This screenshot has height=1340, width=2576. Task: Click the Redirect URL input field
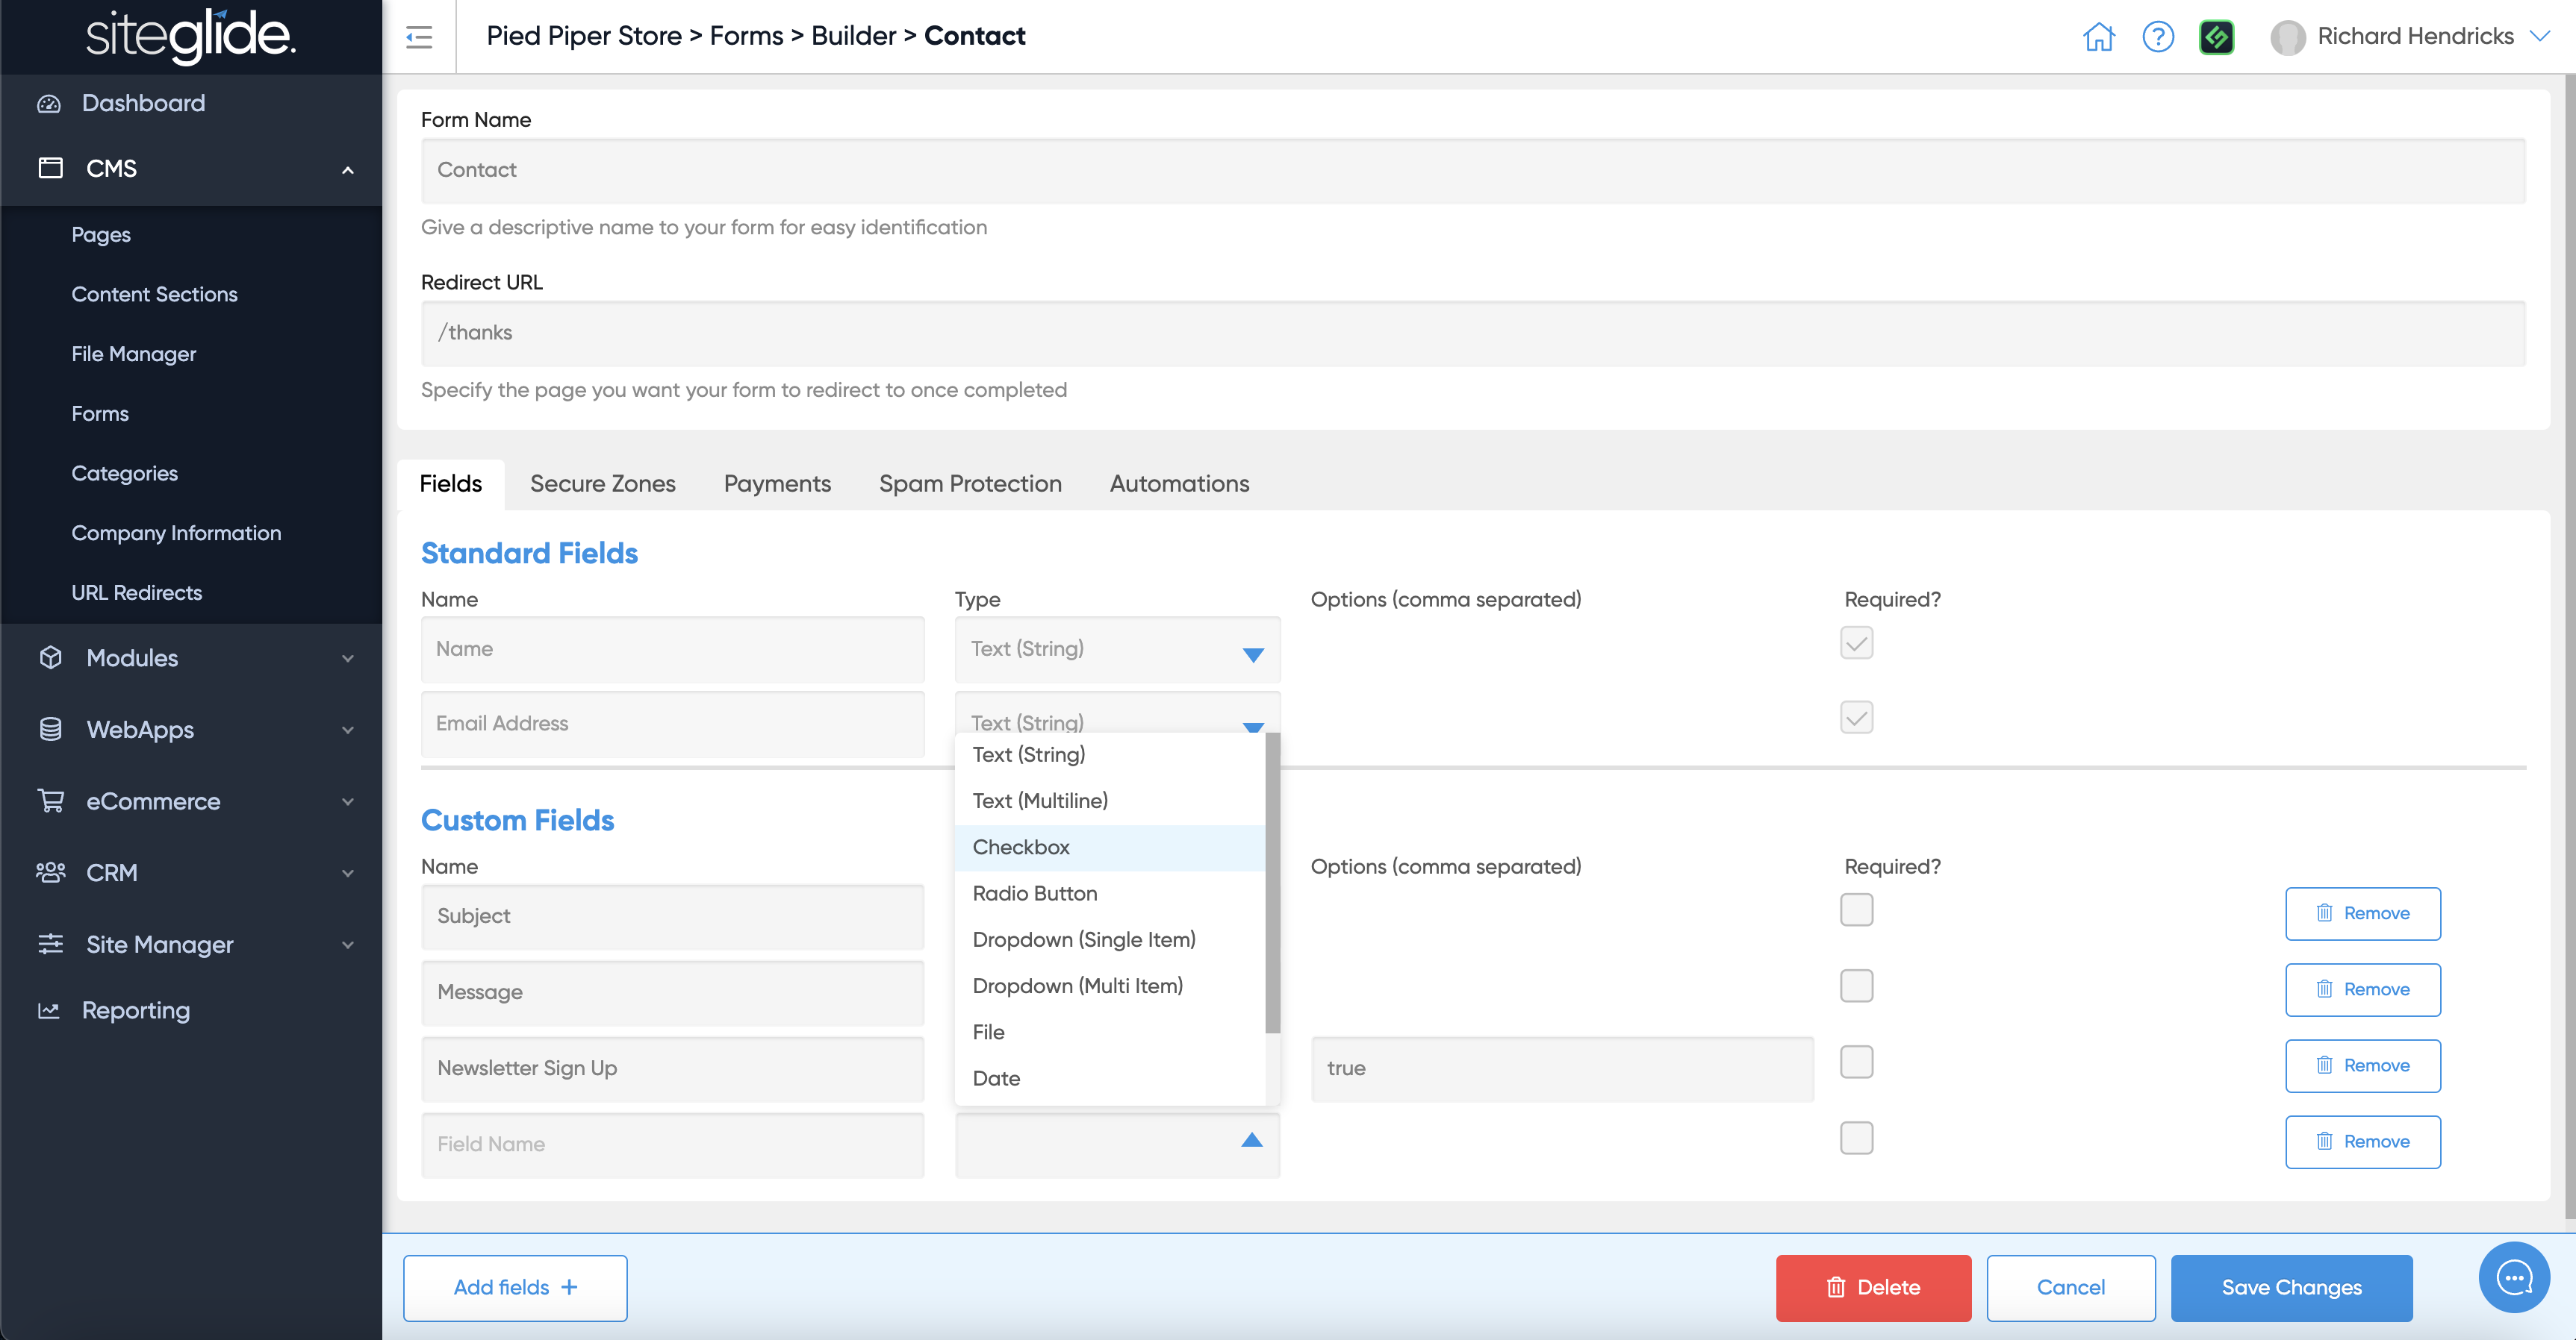pos(1472,333)
